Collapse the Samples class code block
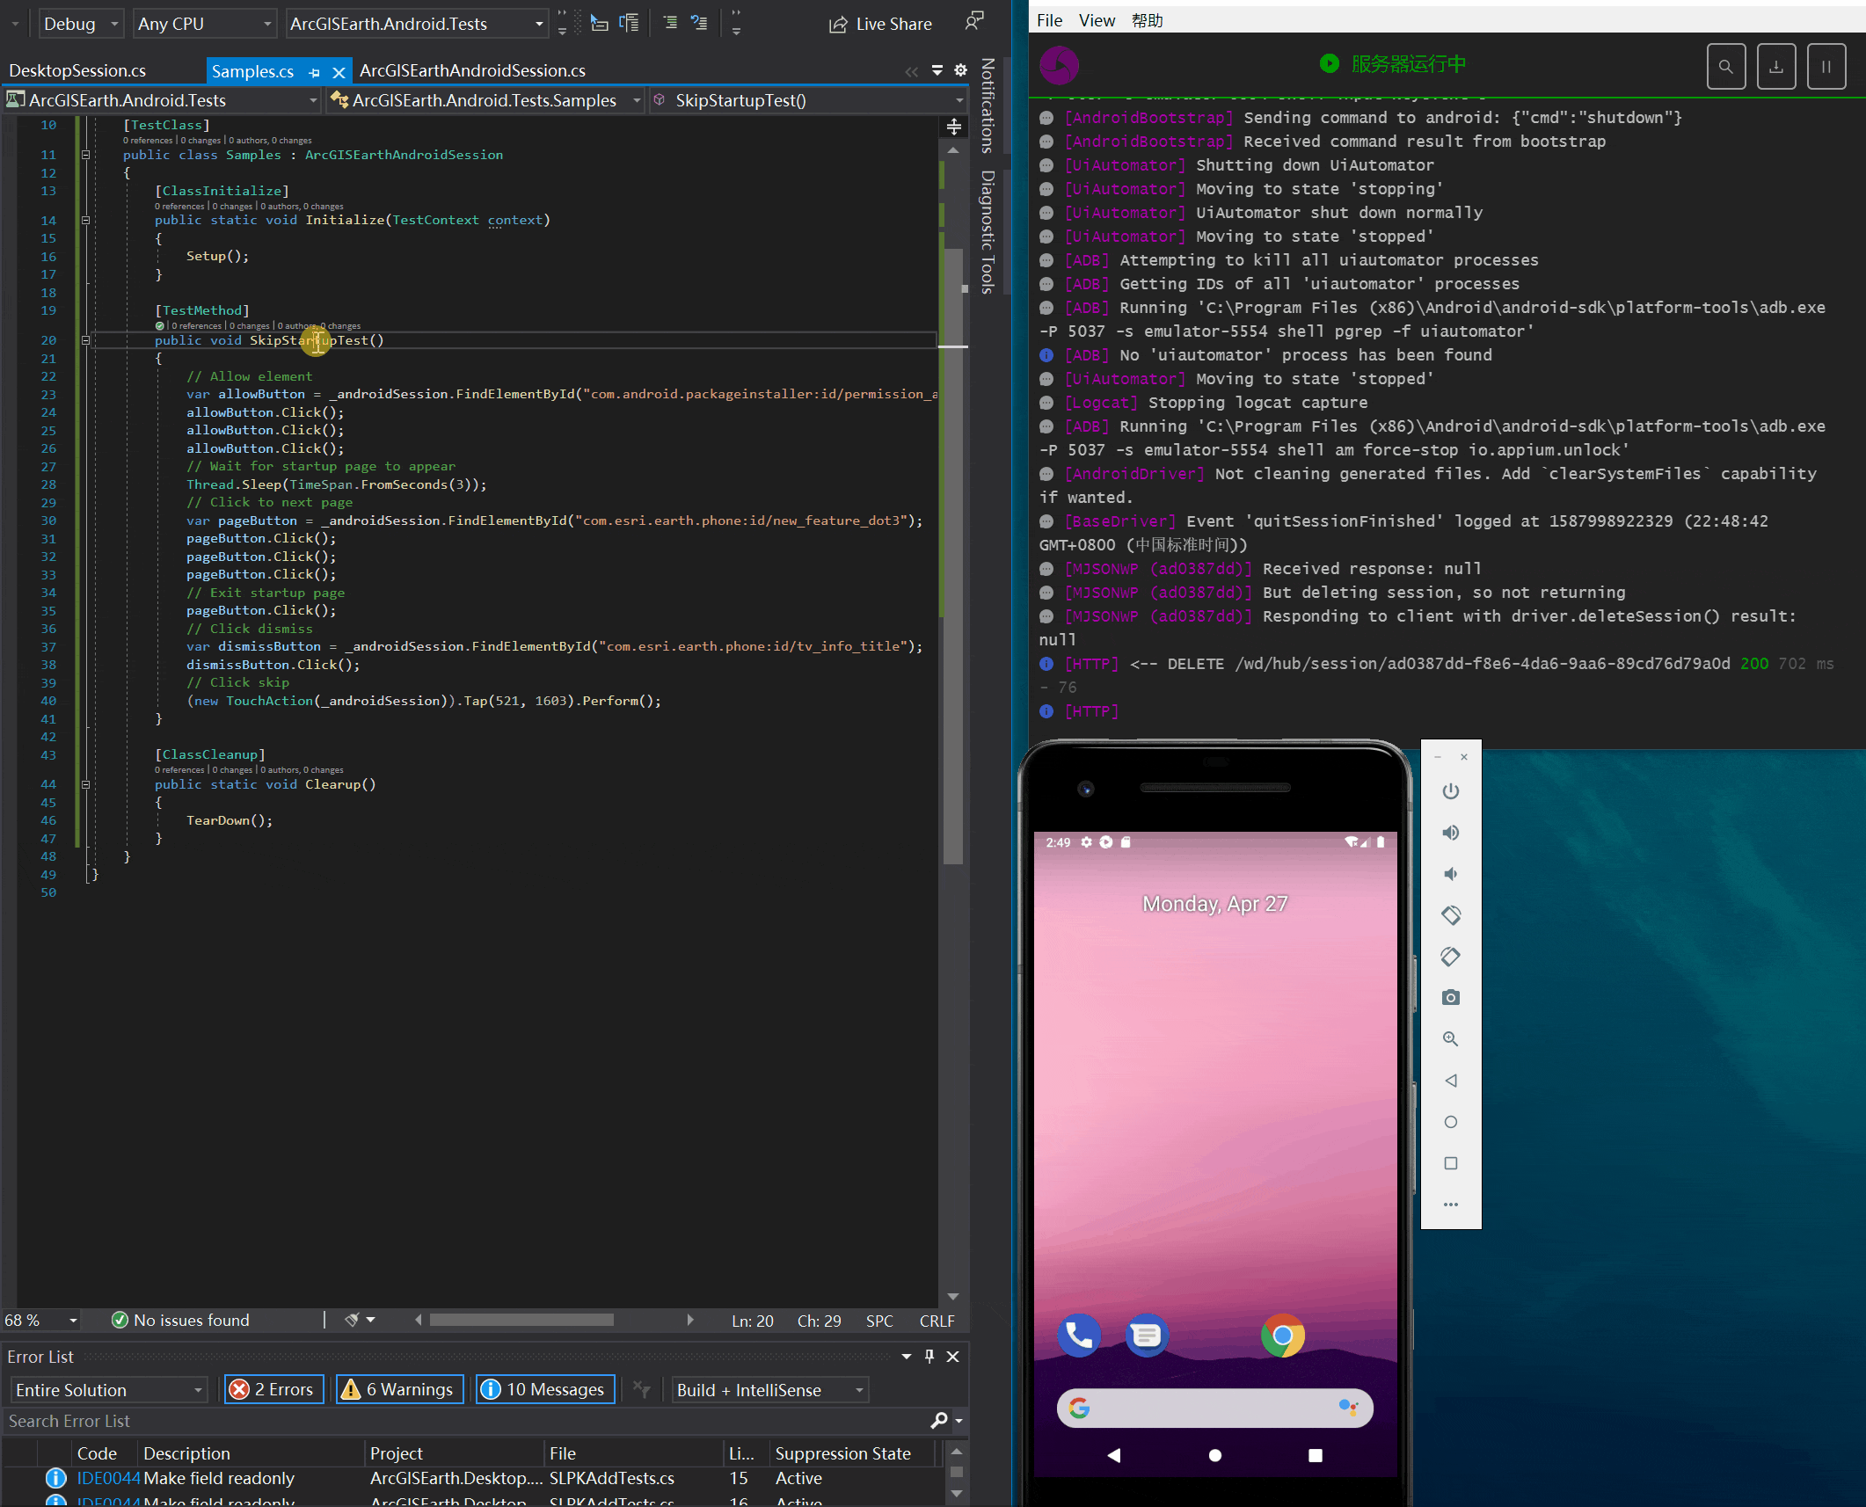Viewport: 1866px width, 1507px height. pyautogui.click(x=85, y=155)
